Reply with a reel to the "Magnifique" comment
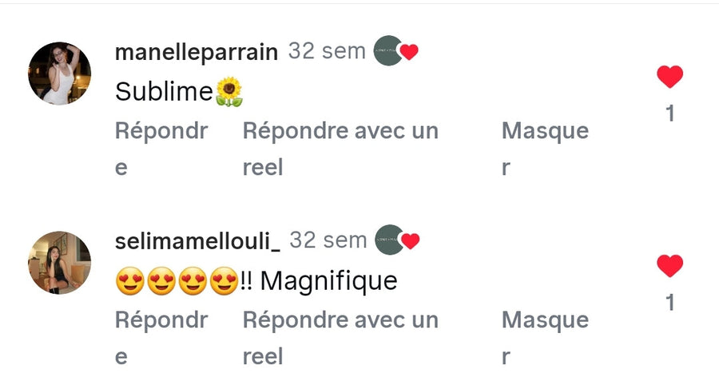 (340, 320)
